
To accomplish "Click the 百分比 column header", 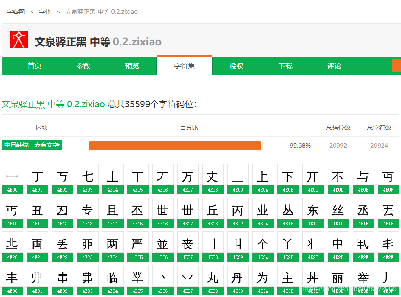I will [x=189, y=128].
